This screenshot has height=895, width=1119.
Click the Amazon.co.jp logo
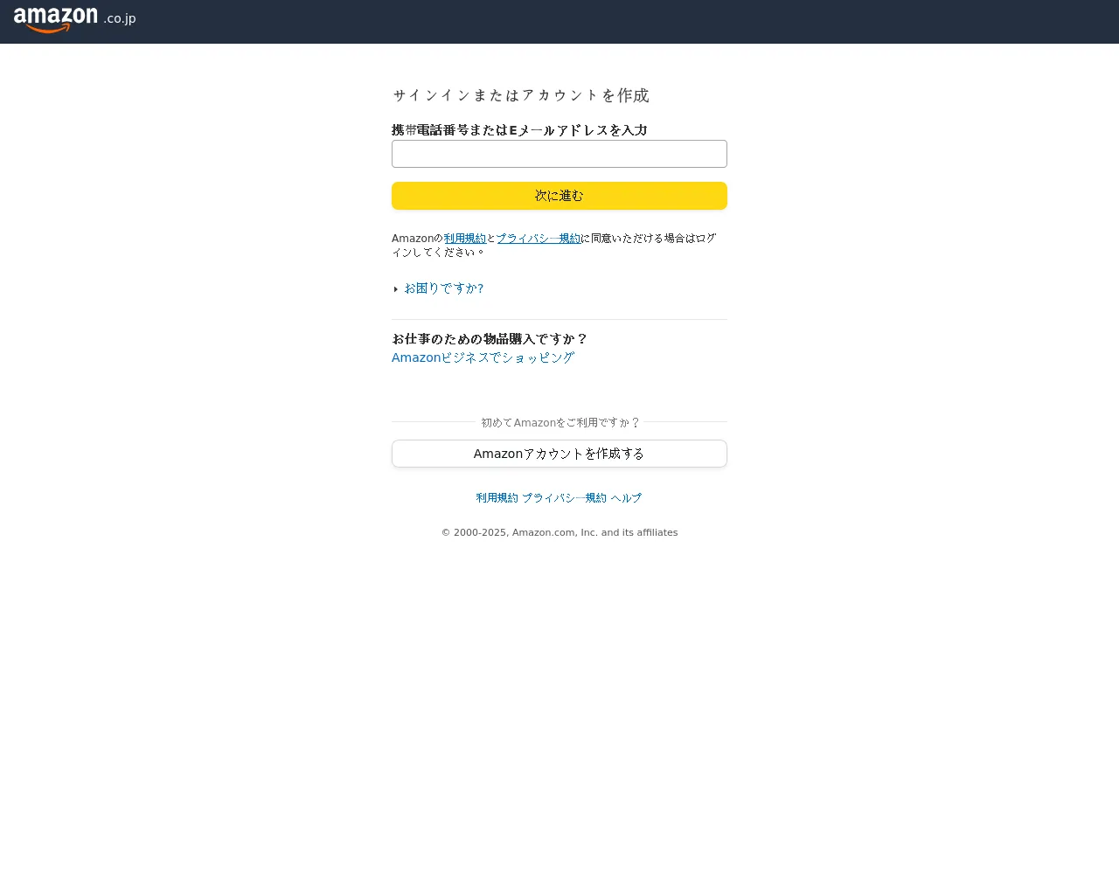click(x=75, y=20)
